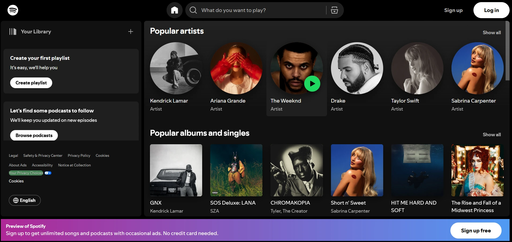Show all Popular artists
Image resolution: width=512 pixels, height=242 pixels.
492,33
